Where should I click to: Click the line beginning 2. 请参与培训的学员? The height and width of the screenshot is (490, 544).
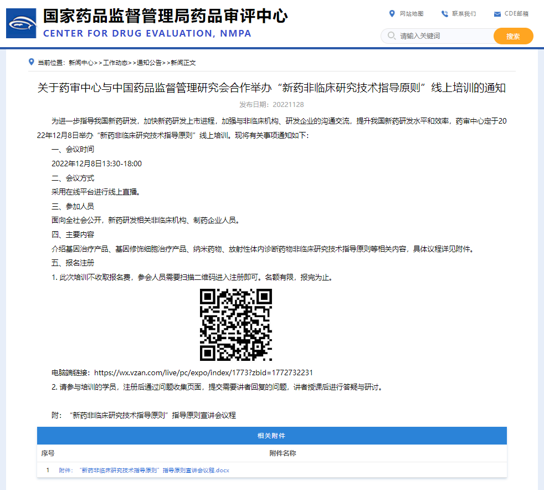pyautogui.click(x=218, y=387)
